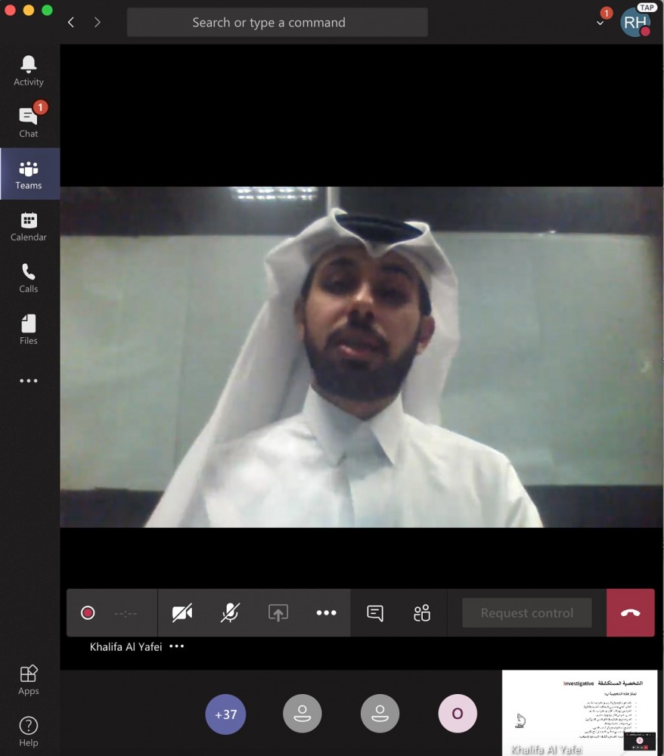The height and width of the screenshot is (756, 664).
Task: Click the search or command box
Action: [x=277, y=23]
